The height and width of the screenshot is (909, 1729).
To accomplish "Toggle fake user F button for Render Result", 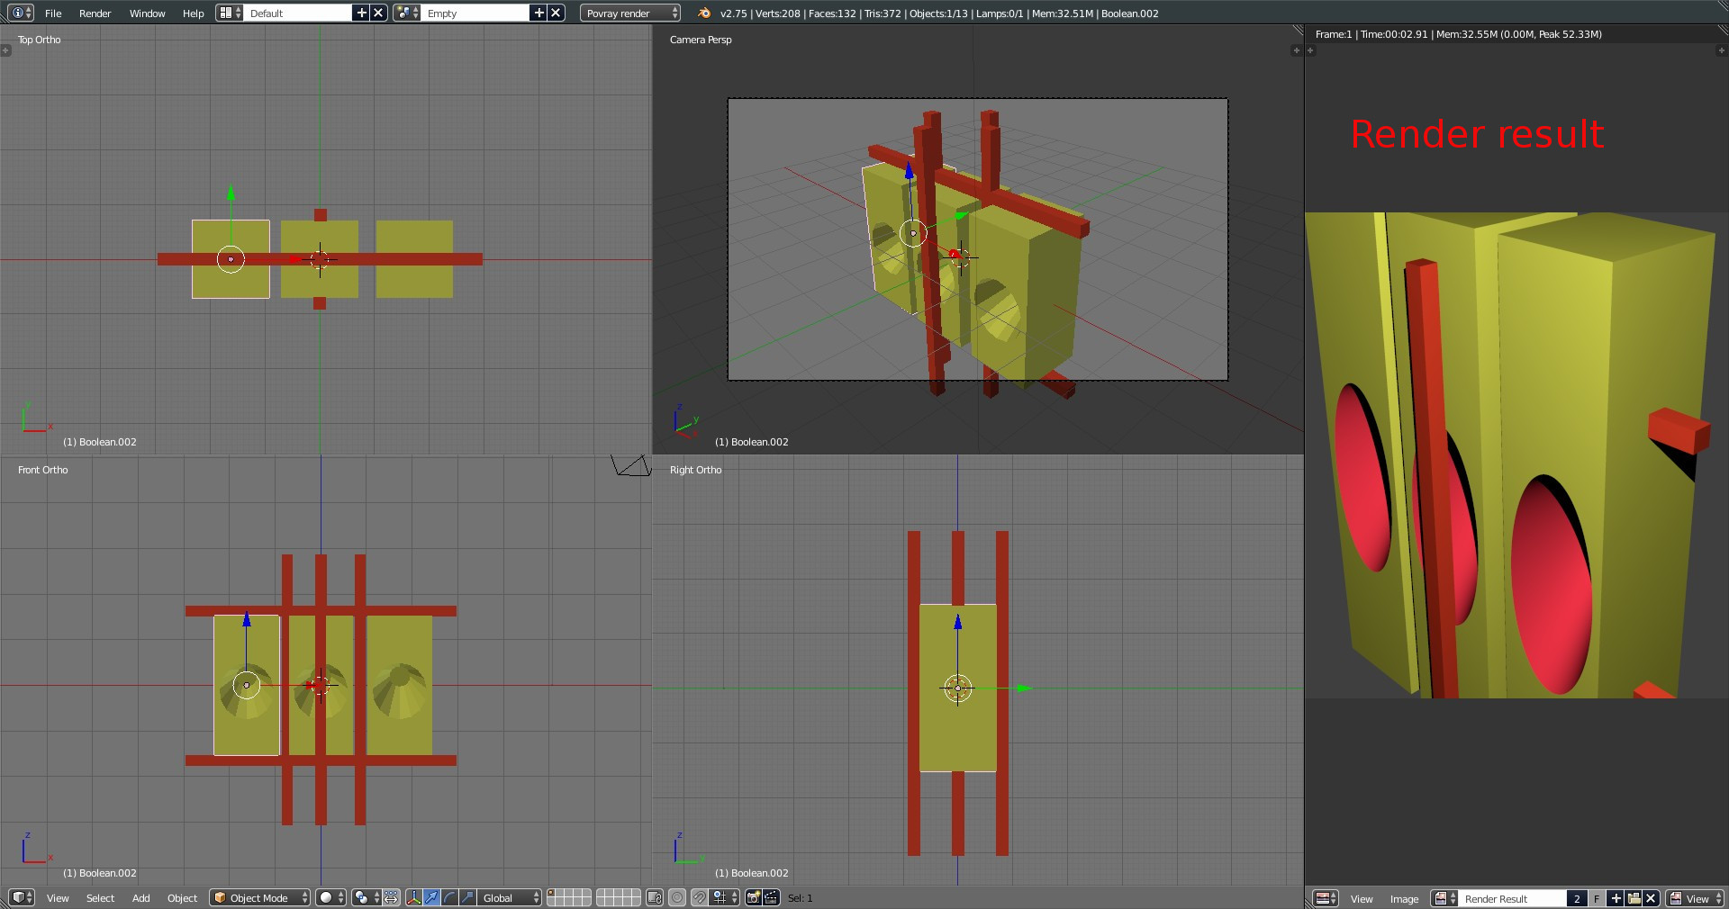I will pos(1597,898).
